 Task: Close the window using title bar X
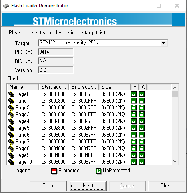[177, 6]
